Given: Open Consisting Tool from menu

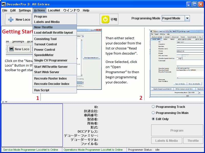Looking at the screenshot, I should coord(55,39).
